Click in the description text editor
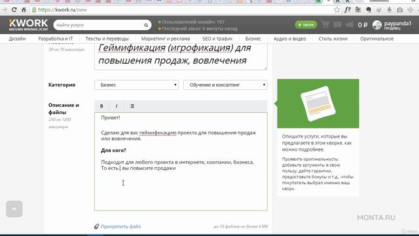 point(181,162)
